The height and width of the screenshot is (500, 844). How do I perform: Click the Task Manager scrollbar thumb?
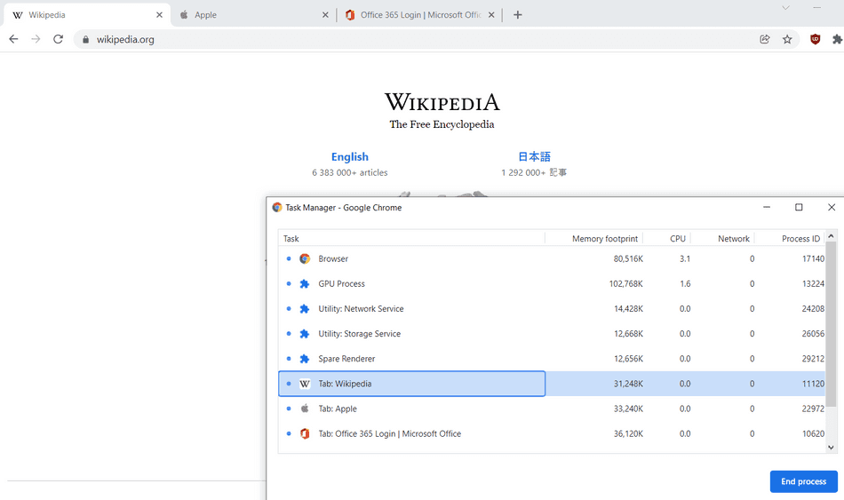(831, 324)
